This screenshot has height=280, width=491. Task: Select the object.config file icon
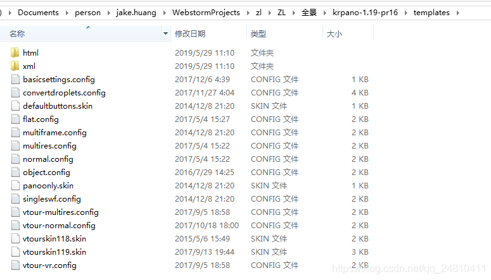click(x=15, y=172)
